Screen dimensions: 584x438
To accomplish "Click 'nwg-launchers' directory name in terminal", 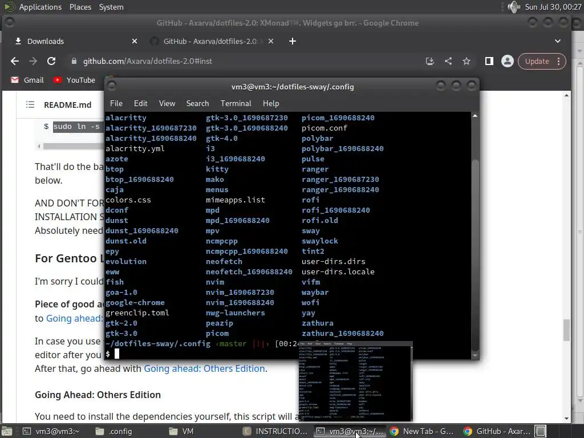I will pyautogui.click(x=236, y=313).
